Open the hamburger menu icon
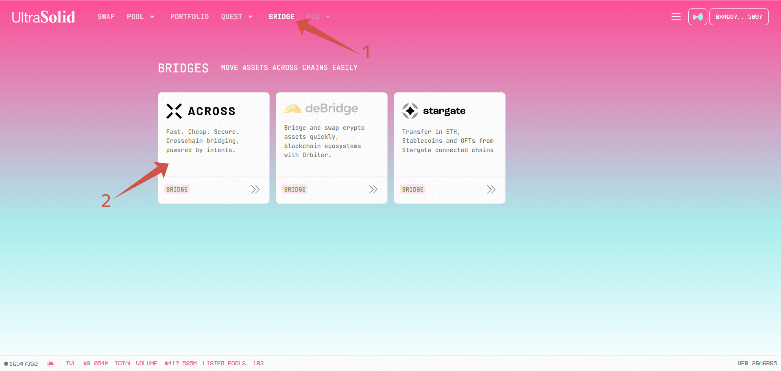The height and width of the screenshot is (371, 781). [x=676, y=17]
